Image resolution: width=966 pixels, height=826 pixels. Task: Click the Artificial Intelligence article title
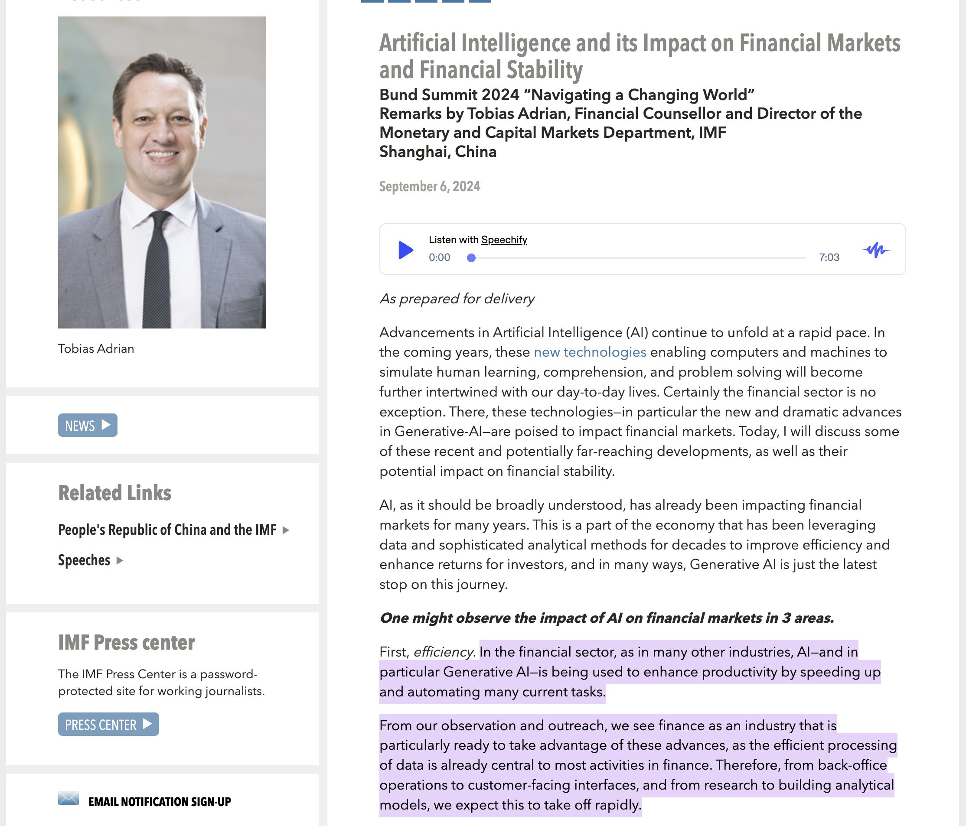640,56
